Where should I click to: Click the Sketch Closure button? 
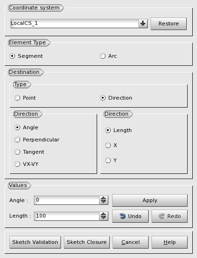[87, 242]
